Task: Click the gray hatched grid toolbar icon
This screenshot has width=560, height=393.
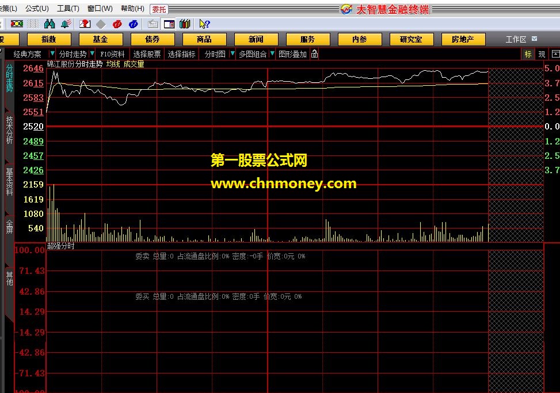Action: [x=33, y=24]
